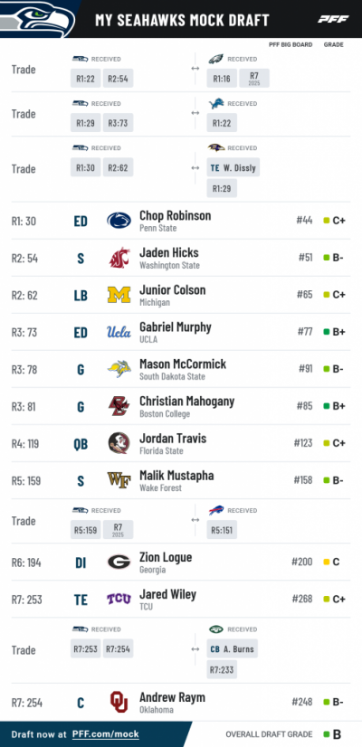Click the overall draft grade B indicator
The width and height of the screenshot is (362, 747).
(332, 734)
